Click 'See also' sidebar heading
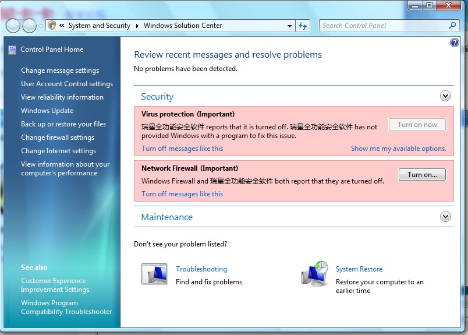 [x=34, y=267]
